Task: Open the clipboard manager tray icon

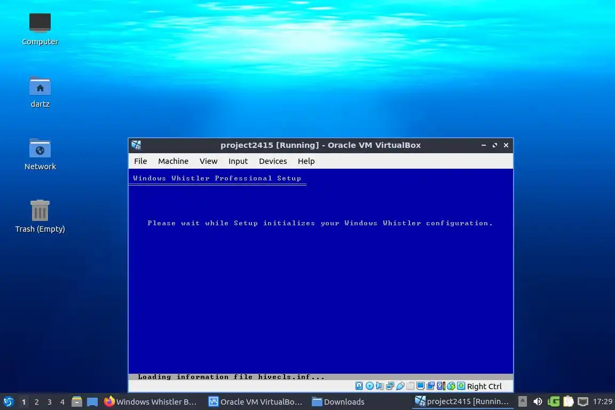Action: point(569,401)
